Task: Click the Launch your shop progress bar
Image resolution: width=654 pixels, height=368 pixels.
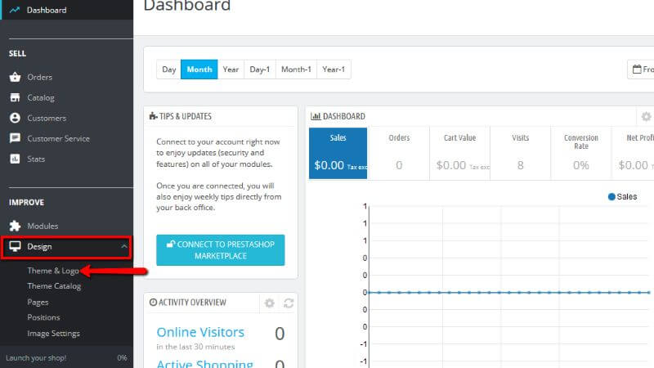Action: [x=67, y=357]
